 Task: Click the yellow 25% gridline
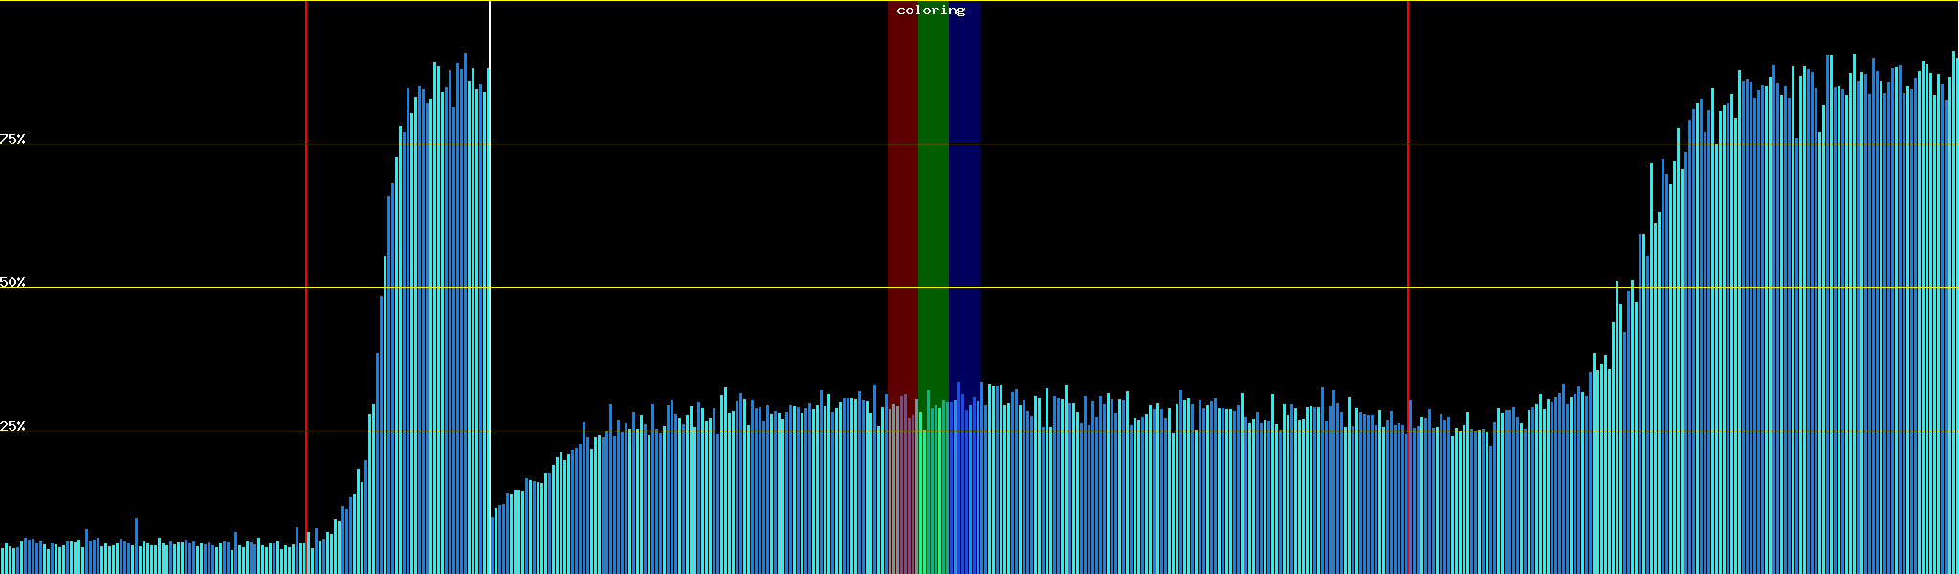(1148, 431)
